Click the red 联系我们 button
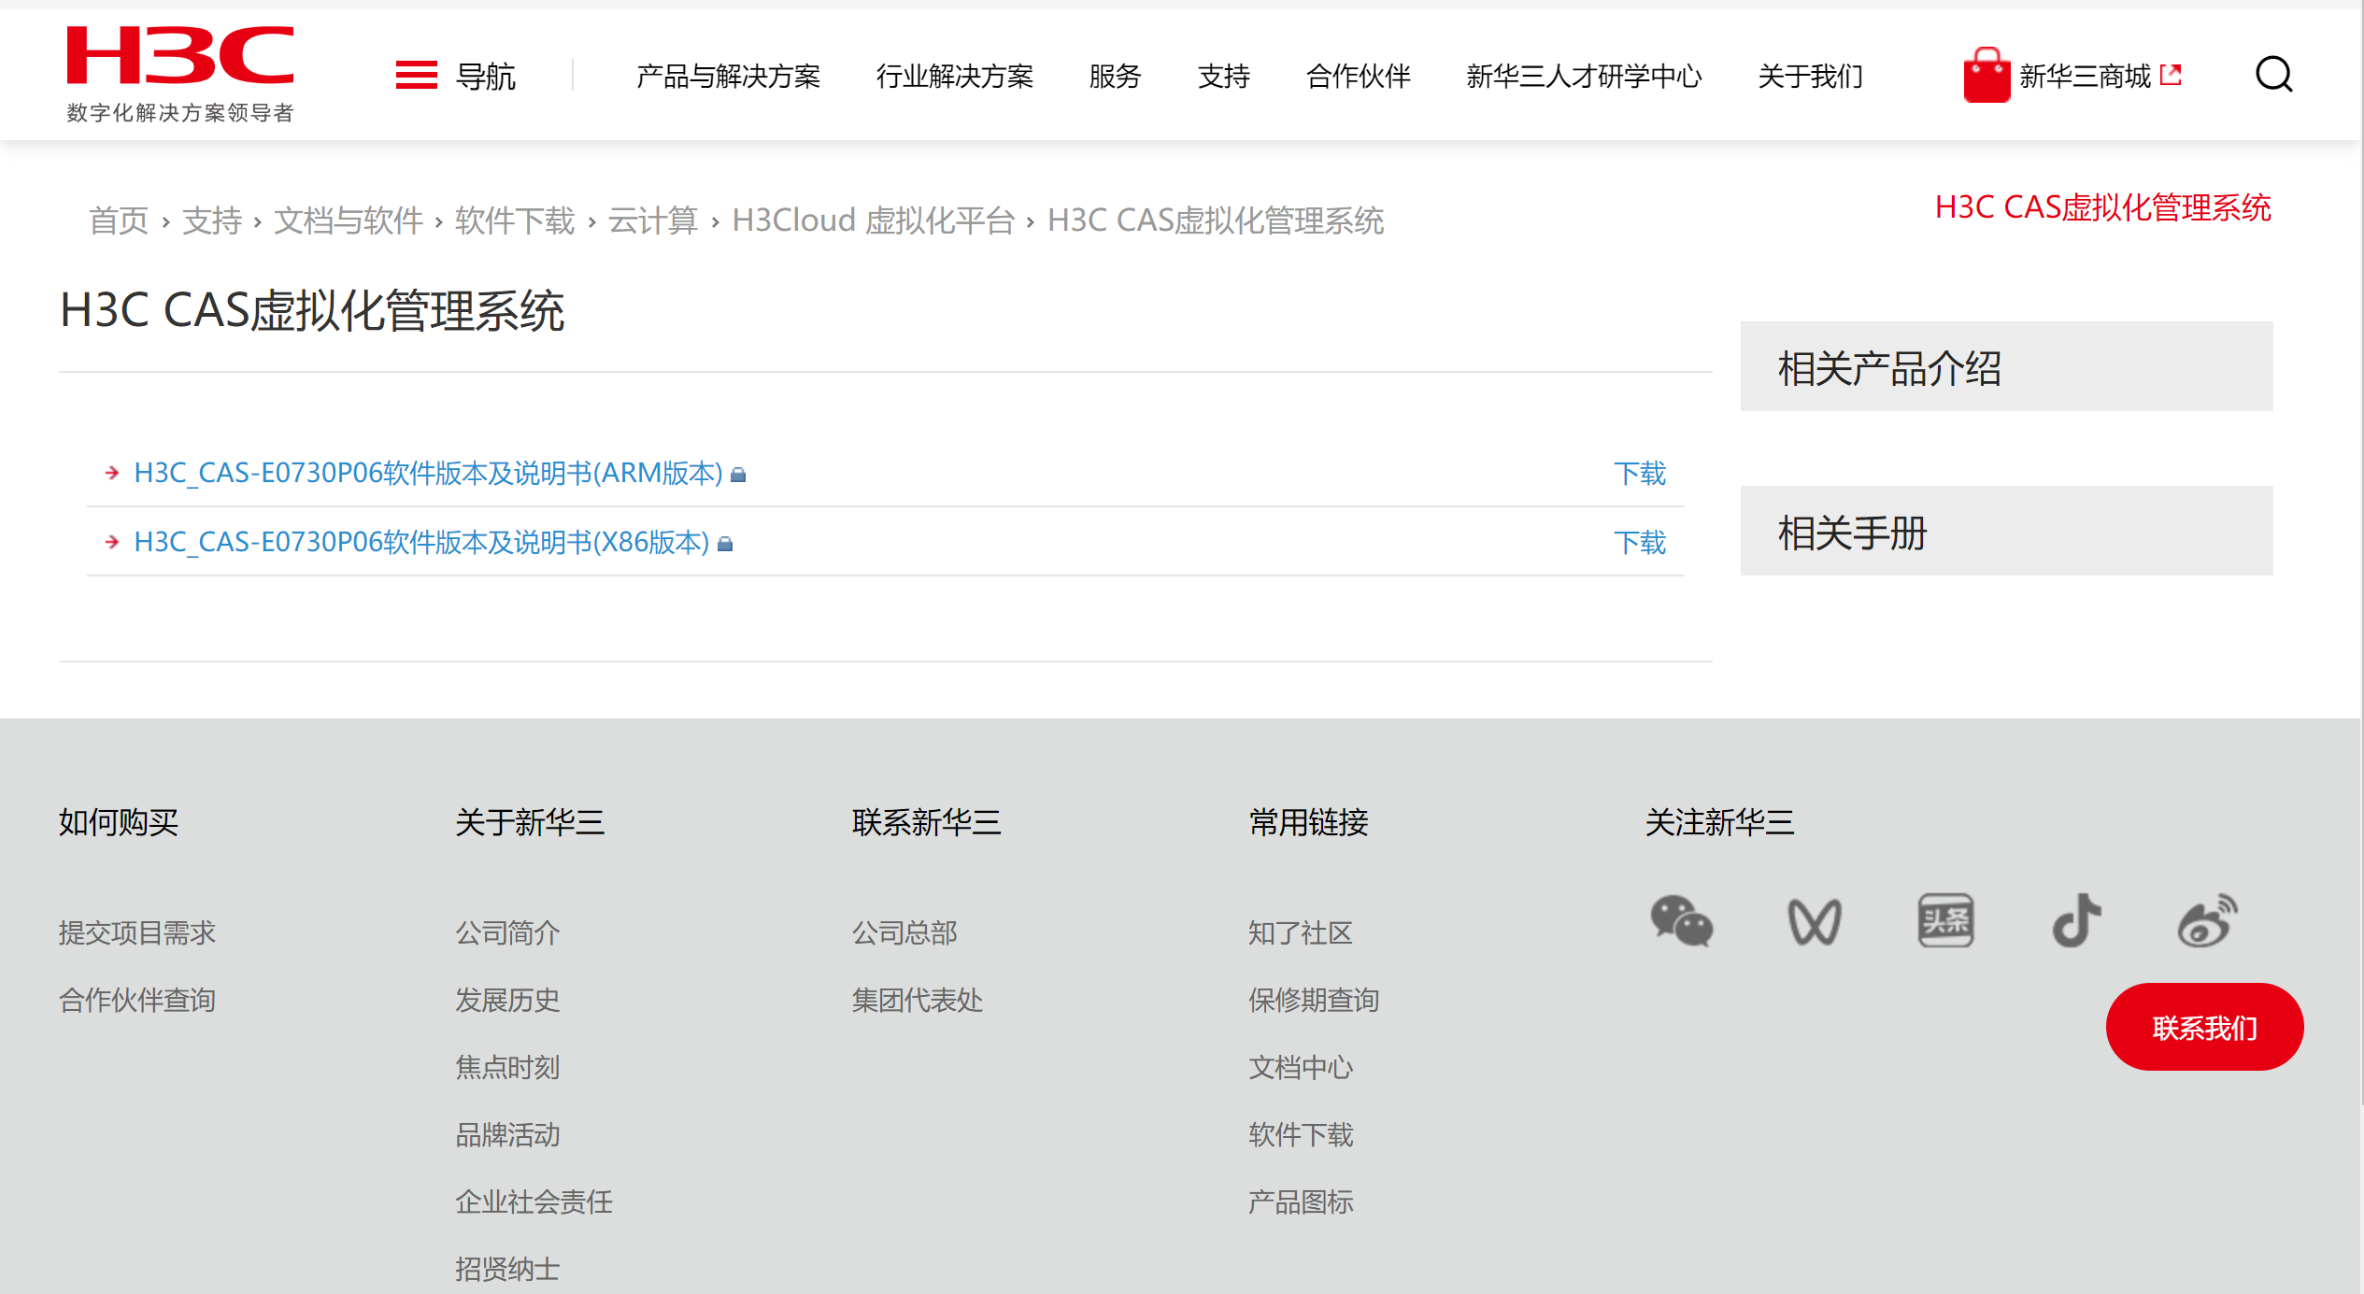 click(2203, 1028)
